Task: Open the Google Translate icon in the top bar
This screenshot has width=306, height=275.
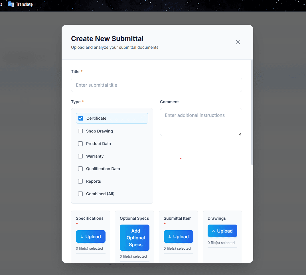Action: coord(11,4)
